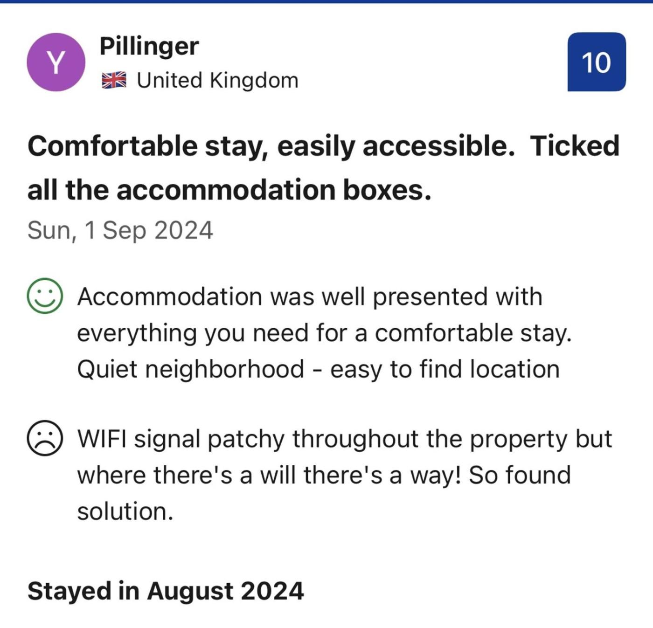Click the blue score badge showing 10
This screenshot has width=653, height=628.
tap(596, 62)
